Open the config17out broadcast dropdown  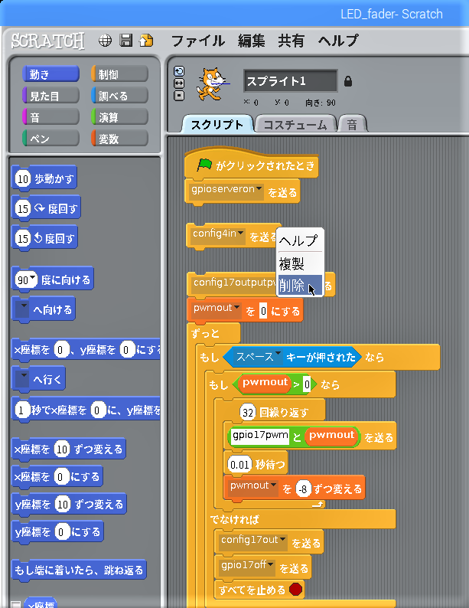pyautogui.click(x=253, y=541)
